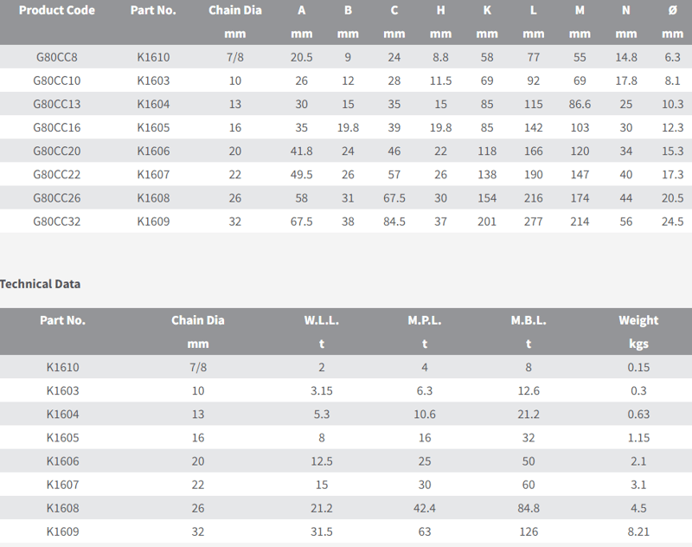Viewport: 692px width, 547px height.
Task: Select the G80CC13 row code
Action: 57,104
